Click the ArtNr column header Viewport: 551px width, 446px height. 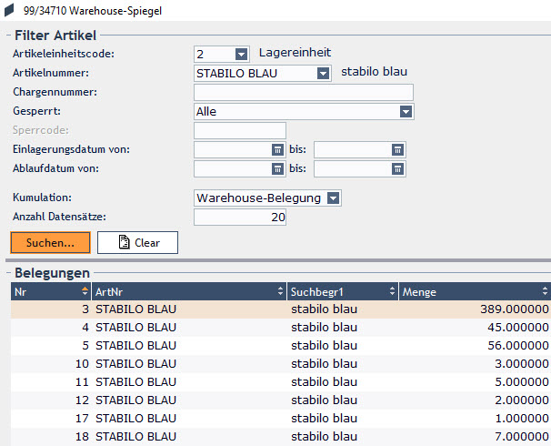(189, 291)
